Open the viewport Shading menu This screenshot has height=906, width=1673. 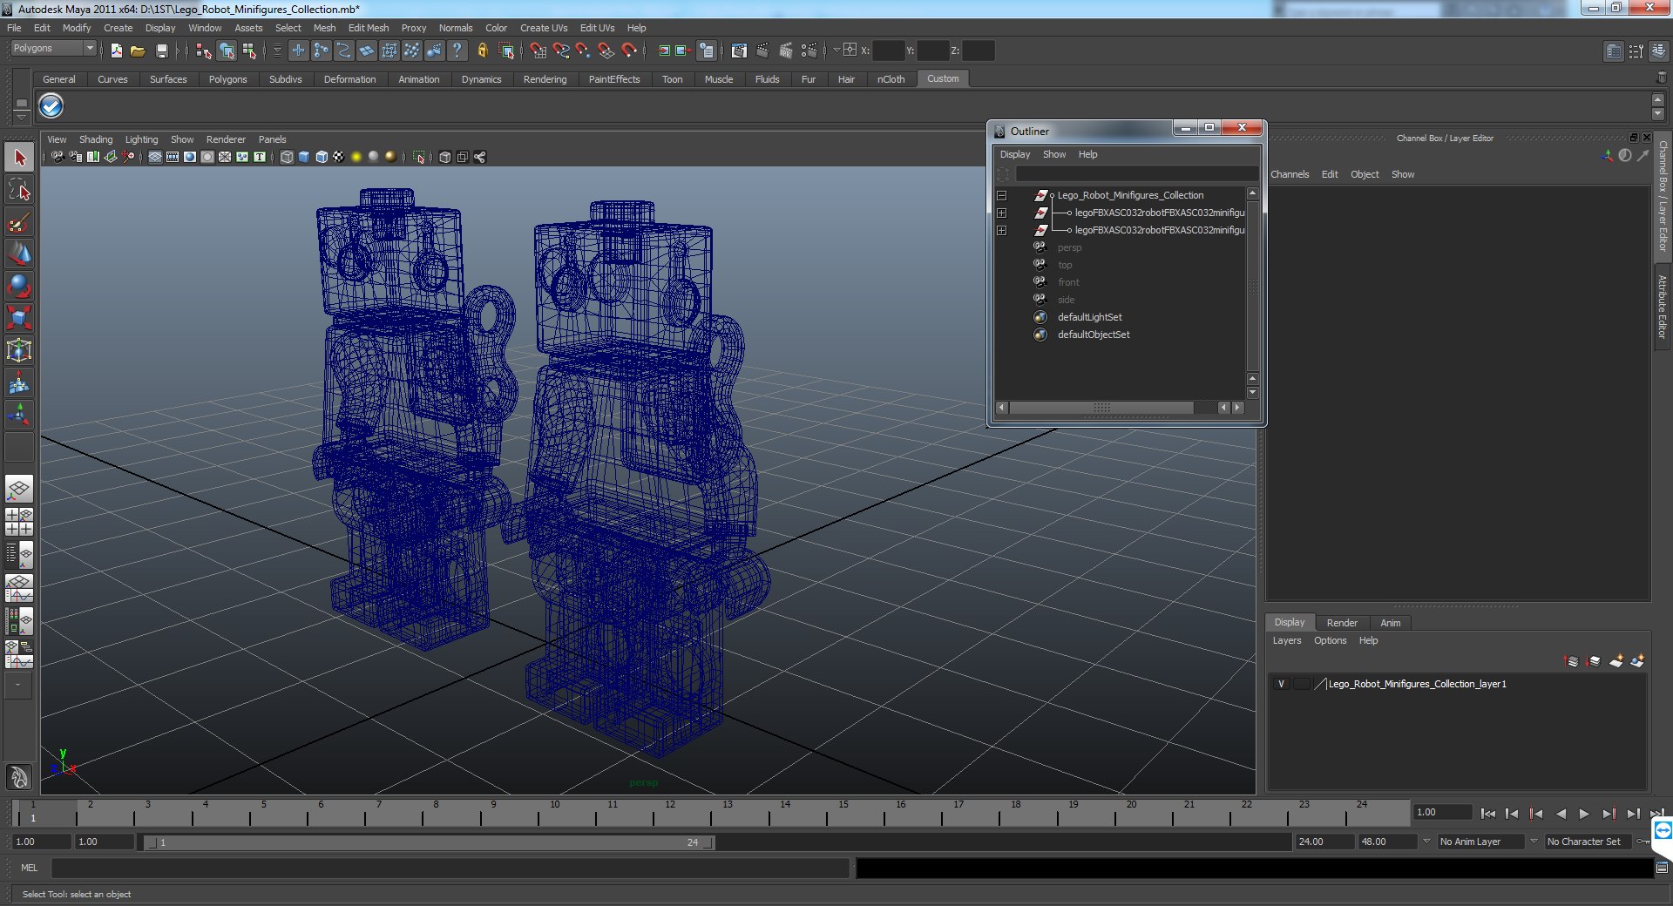pyautogui.click(x=96, y=139)
